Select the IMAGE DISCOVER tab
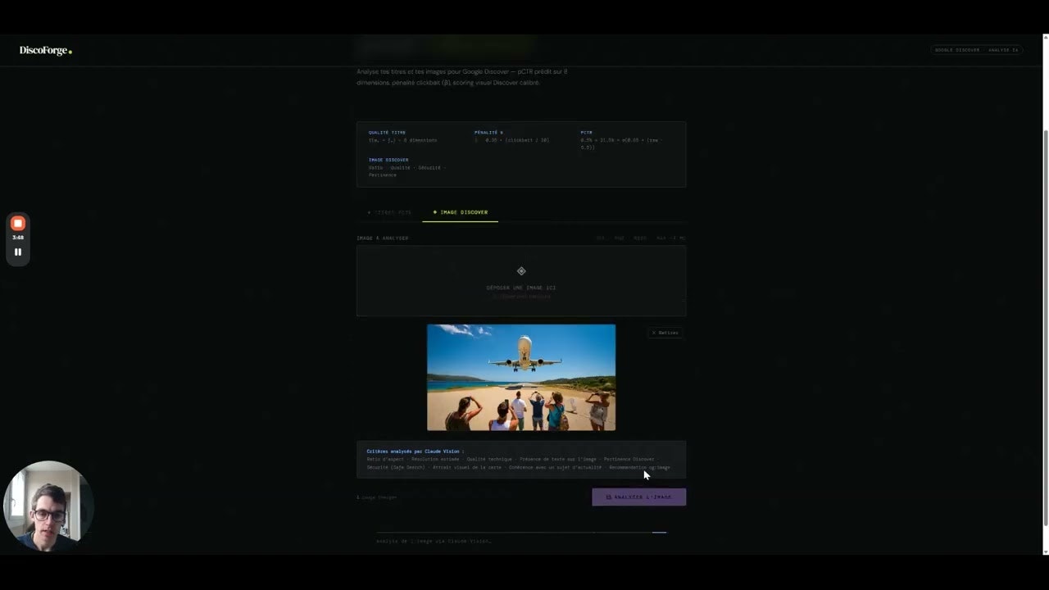This screenshot has height=590, width=1049. tap(460, 212)
